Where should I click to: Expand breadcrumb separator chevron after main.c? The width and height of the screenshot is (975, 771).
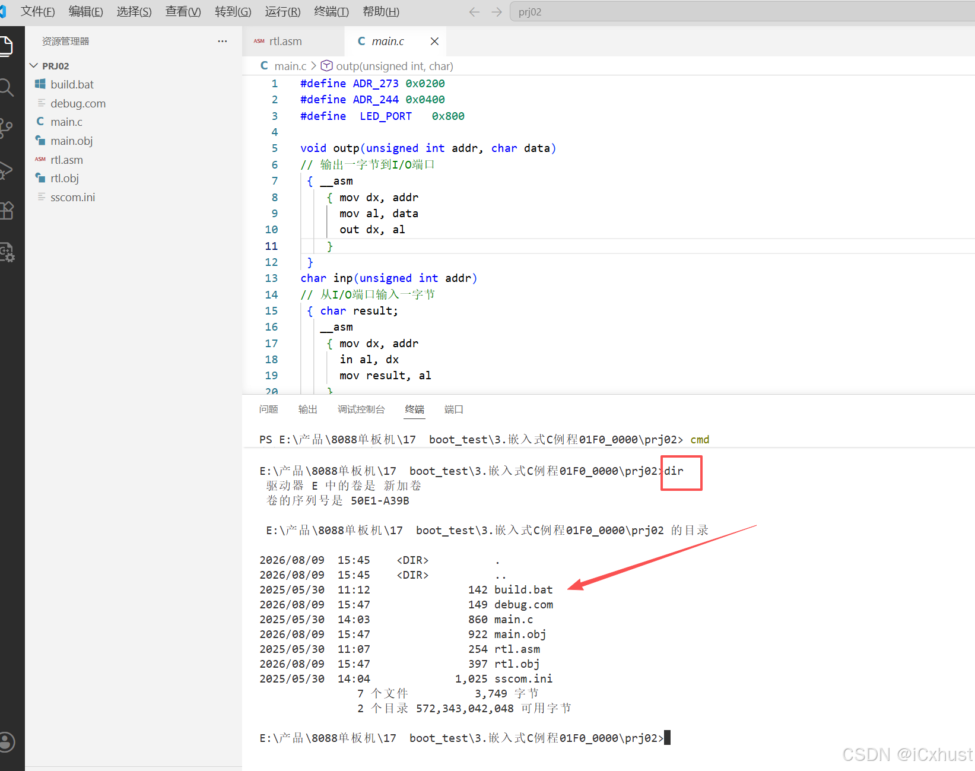[x=314, y=66]
